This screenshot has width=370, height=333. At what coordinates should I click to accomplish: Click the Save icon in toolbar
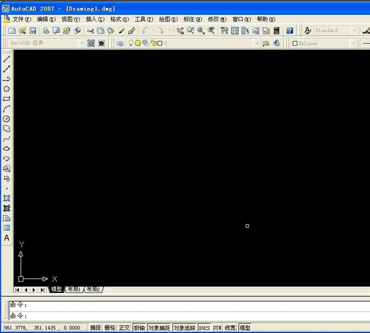[x=33, y=31]
